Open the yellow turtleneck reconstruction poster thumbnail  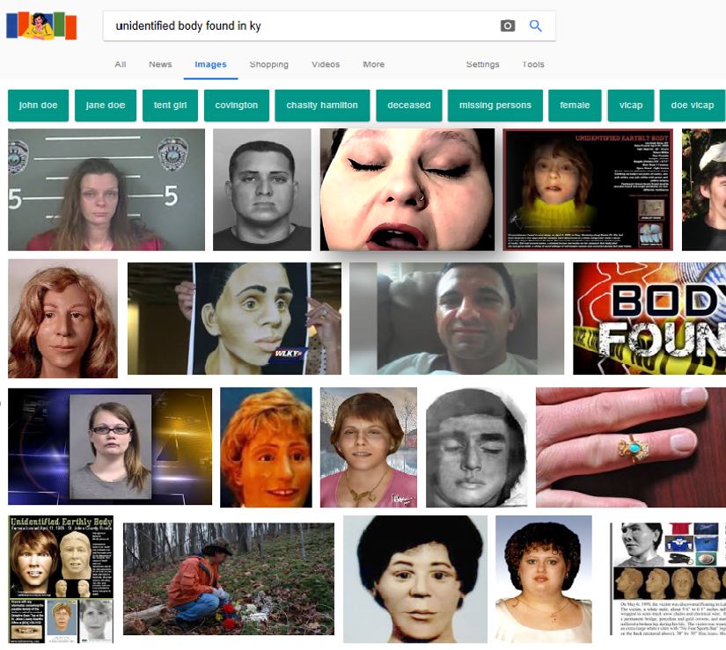click(588, 190)
